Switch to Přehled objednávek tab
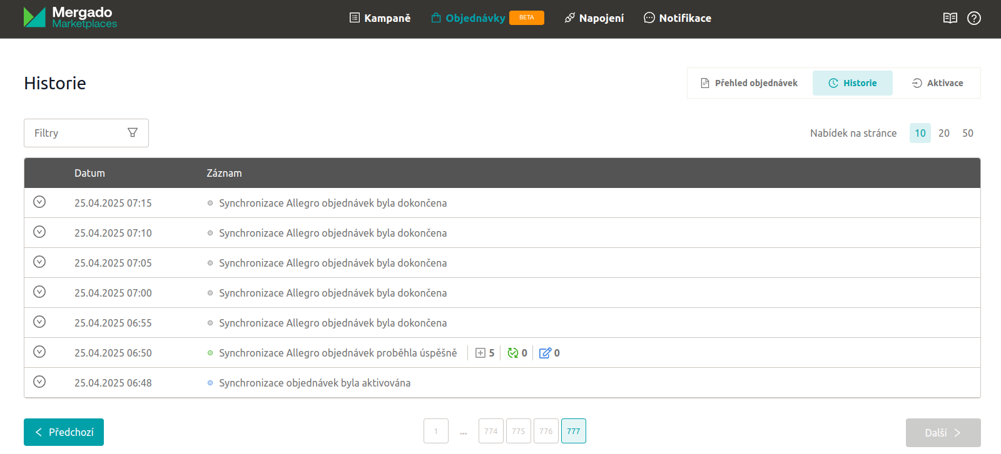 pyautogui.click(x=749, y=83)
